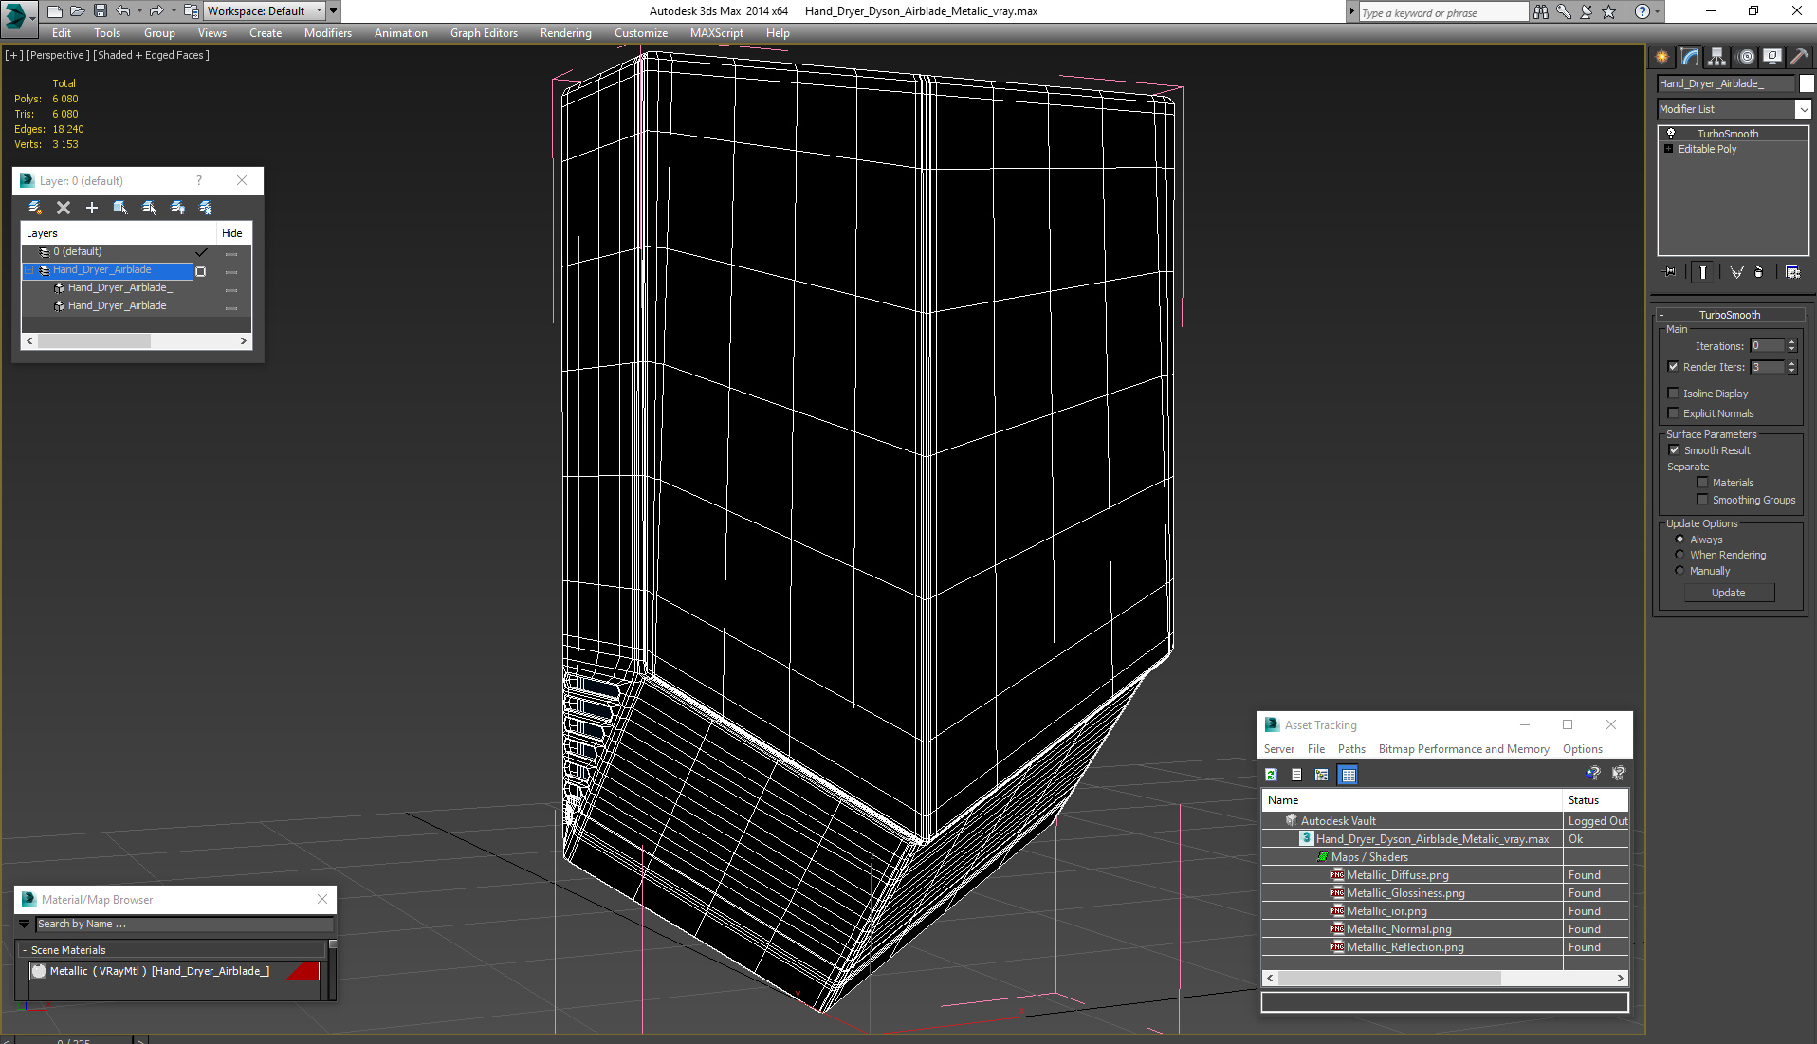Switch to the Utilities hammer tab
The height and width of the screenshot is (1044, 1817).
tap(1798, 58)
